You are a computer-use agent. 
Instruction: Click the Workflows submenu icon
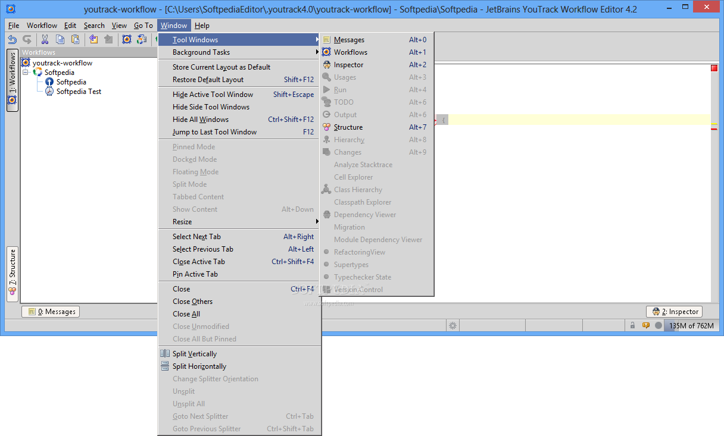pos(326,52)
